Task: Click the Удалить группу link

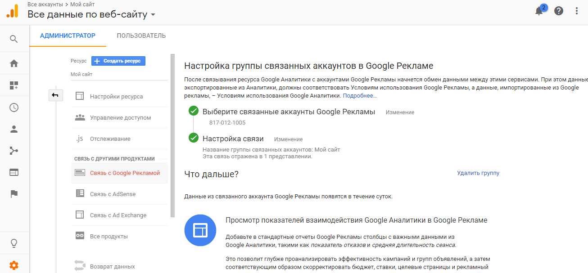Action: point(478,173)
